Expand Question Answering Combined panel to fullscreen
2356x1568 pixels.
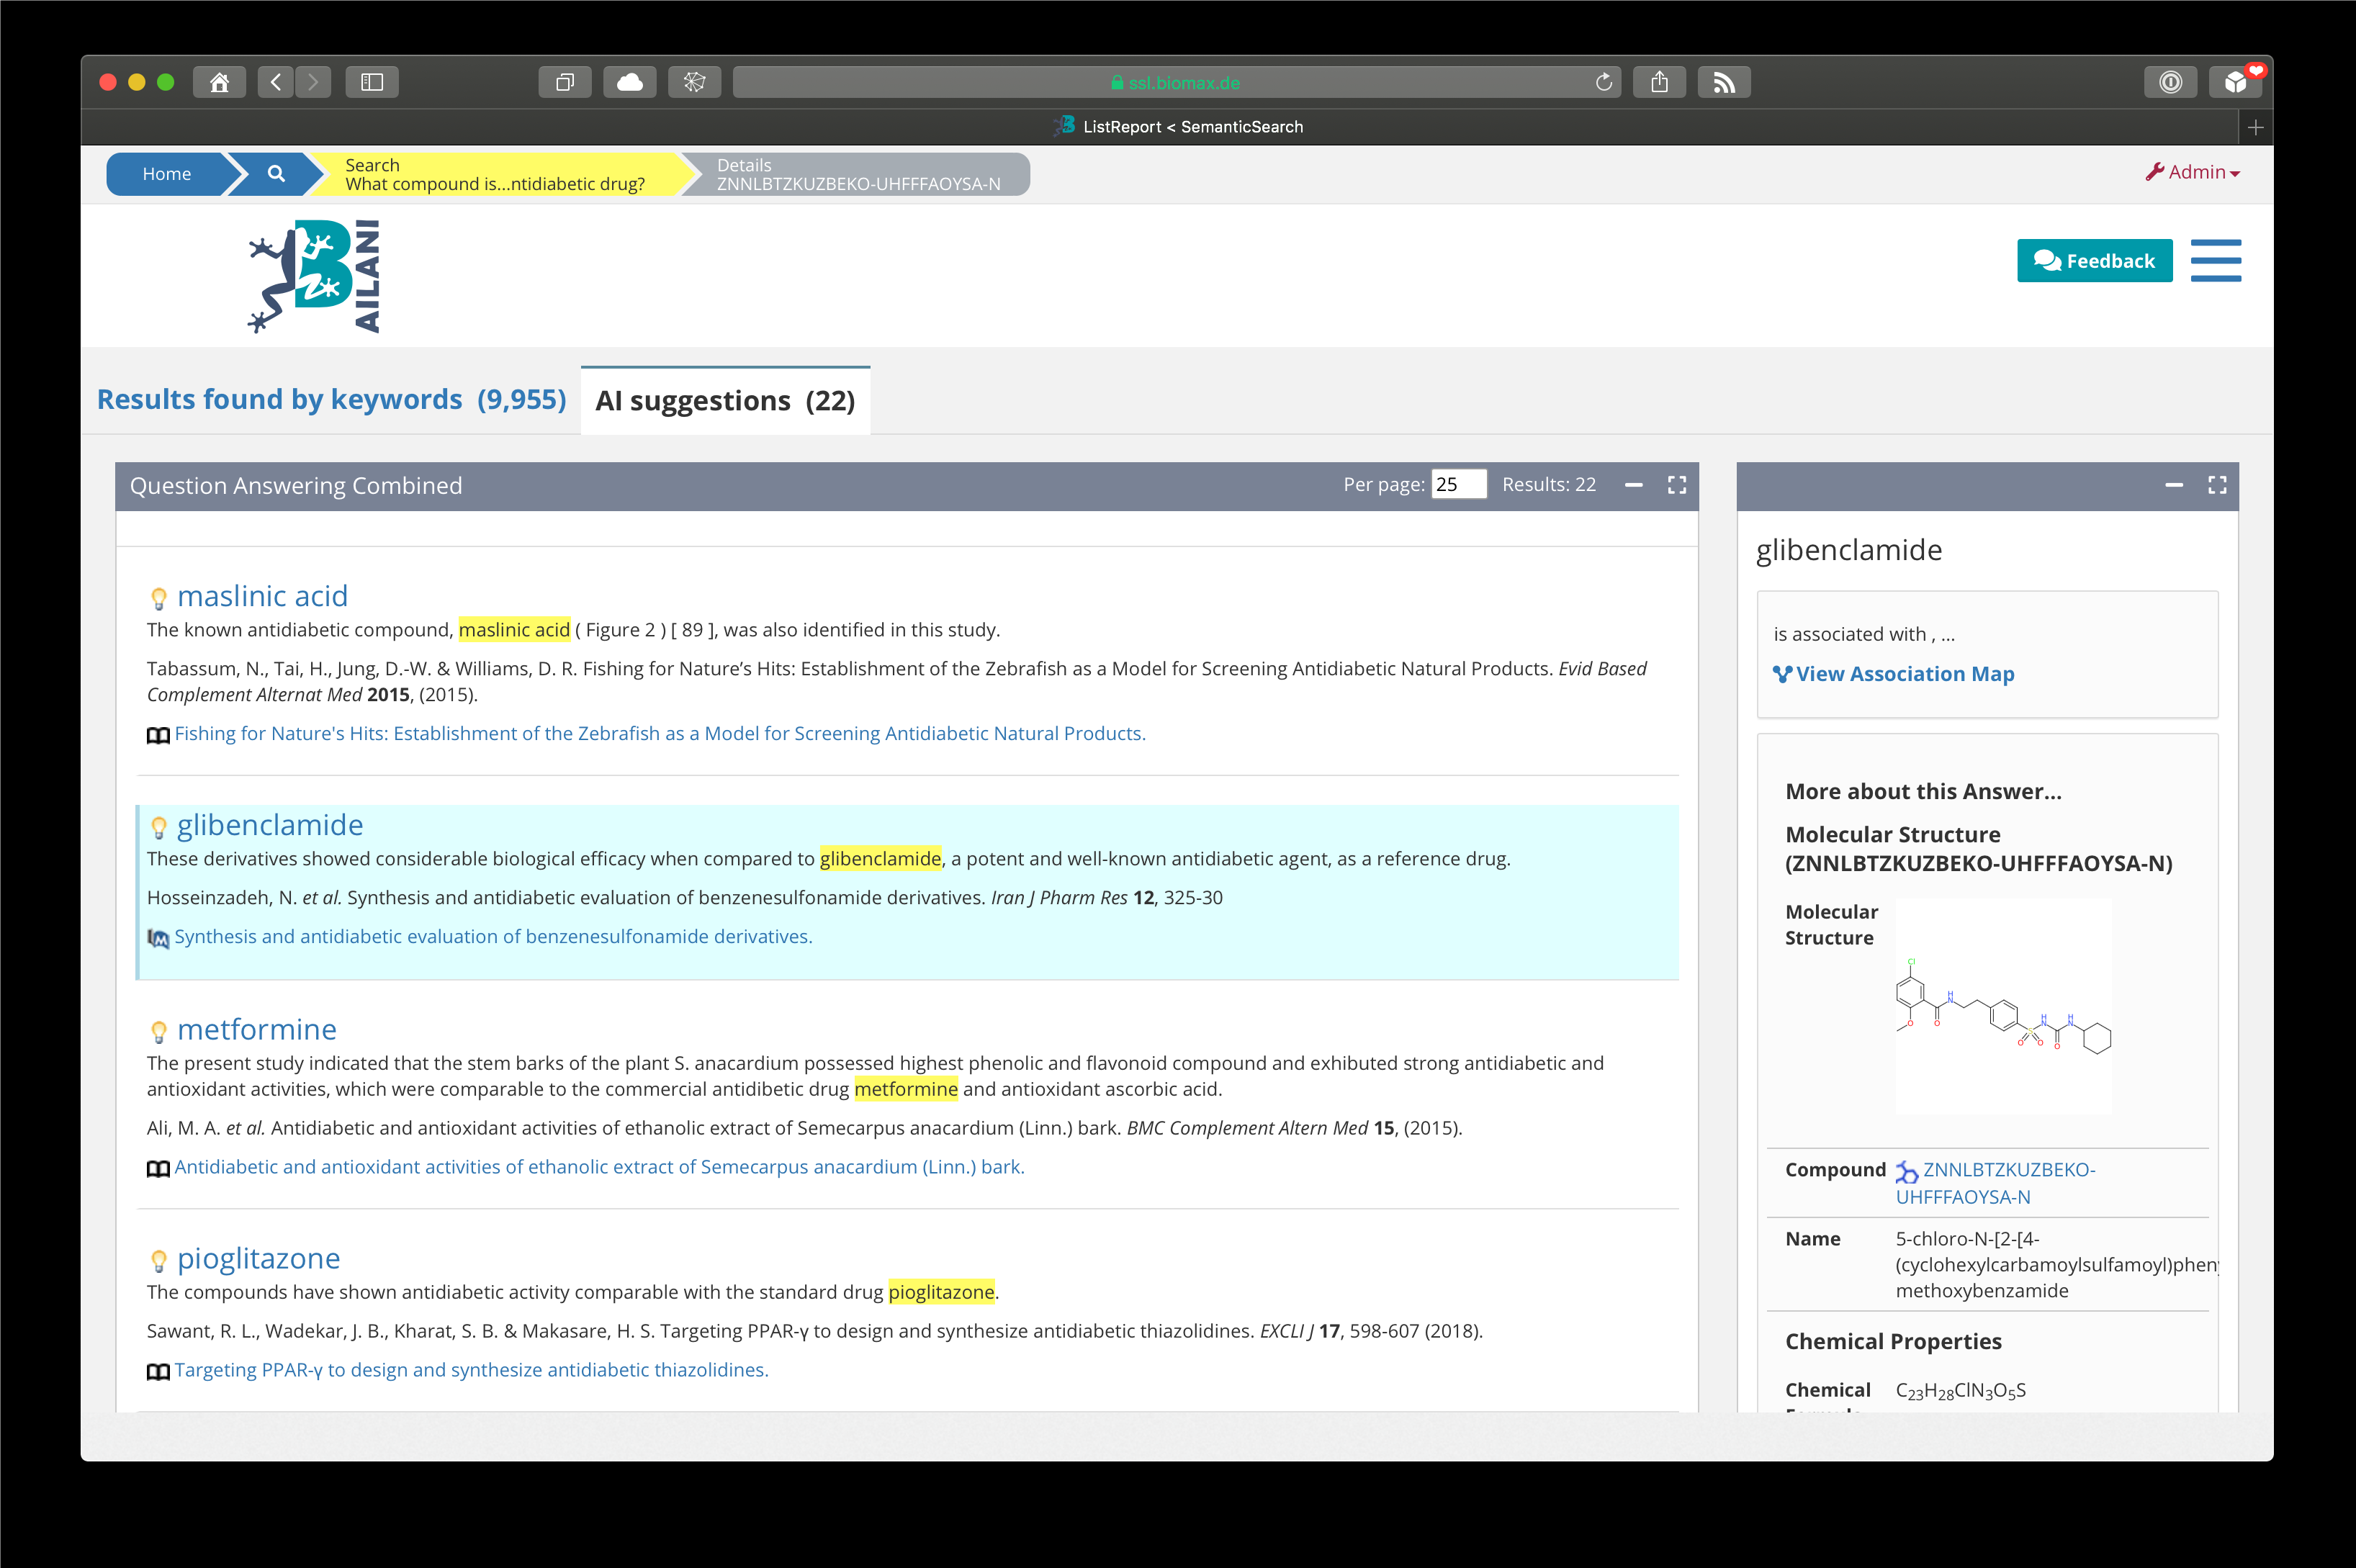click(x=1677, y=485)
